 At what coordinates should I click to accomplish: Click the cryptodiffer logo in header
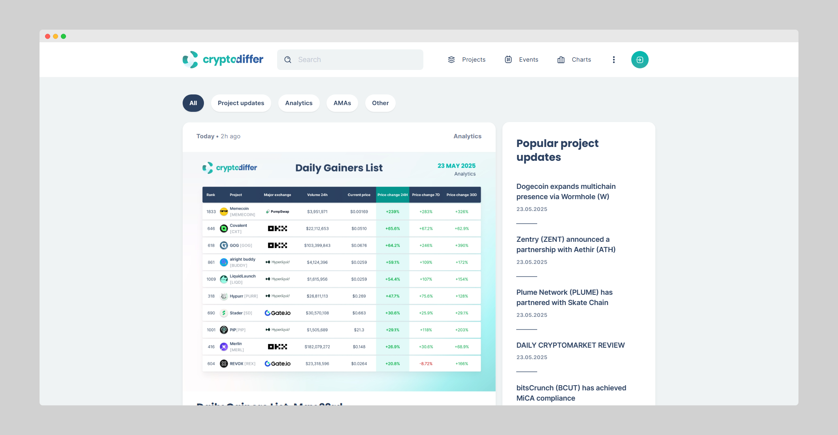pos(223,60)
